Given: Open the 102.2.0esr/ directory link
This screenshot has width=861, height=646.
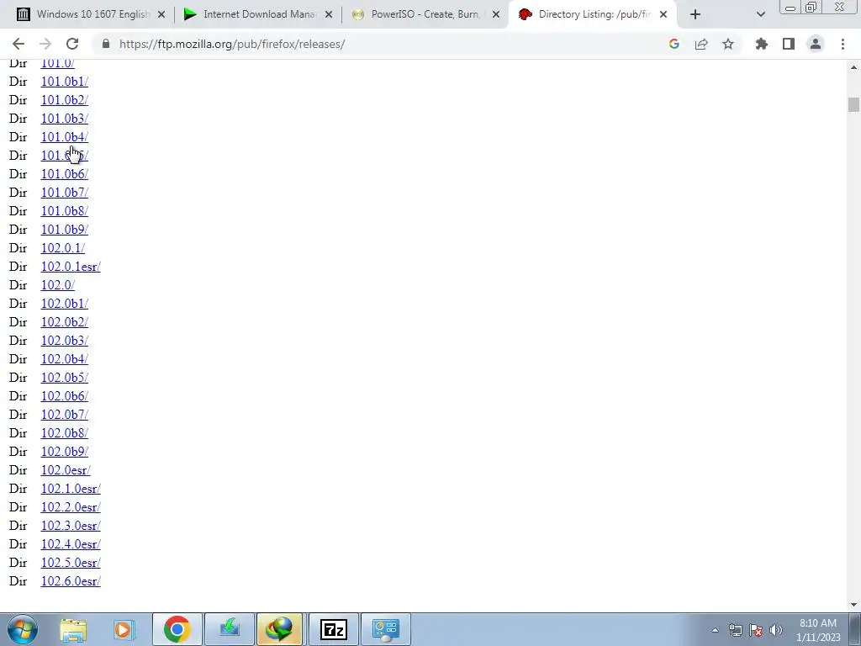Looking at the screenshot, I should coord(71,507).
